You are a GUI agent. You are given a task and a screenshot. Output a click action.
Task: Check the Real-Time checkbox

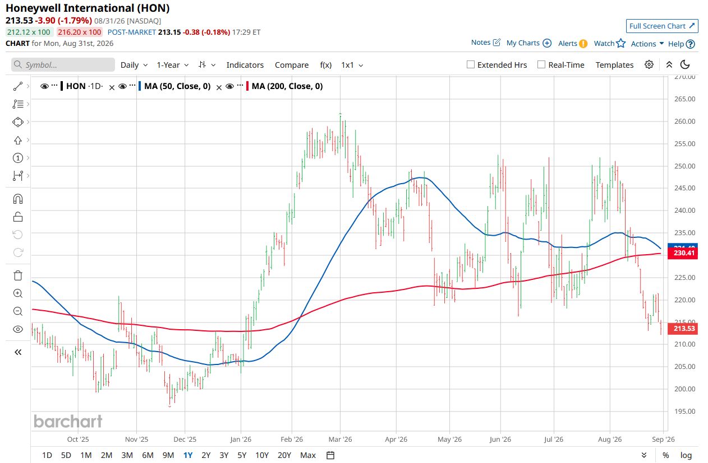point(541,65)
